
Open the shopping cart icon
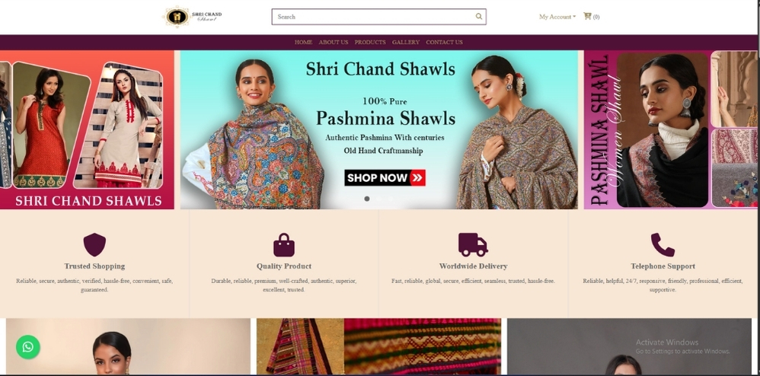[587, 16]
